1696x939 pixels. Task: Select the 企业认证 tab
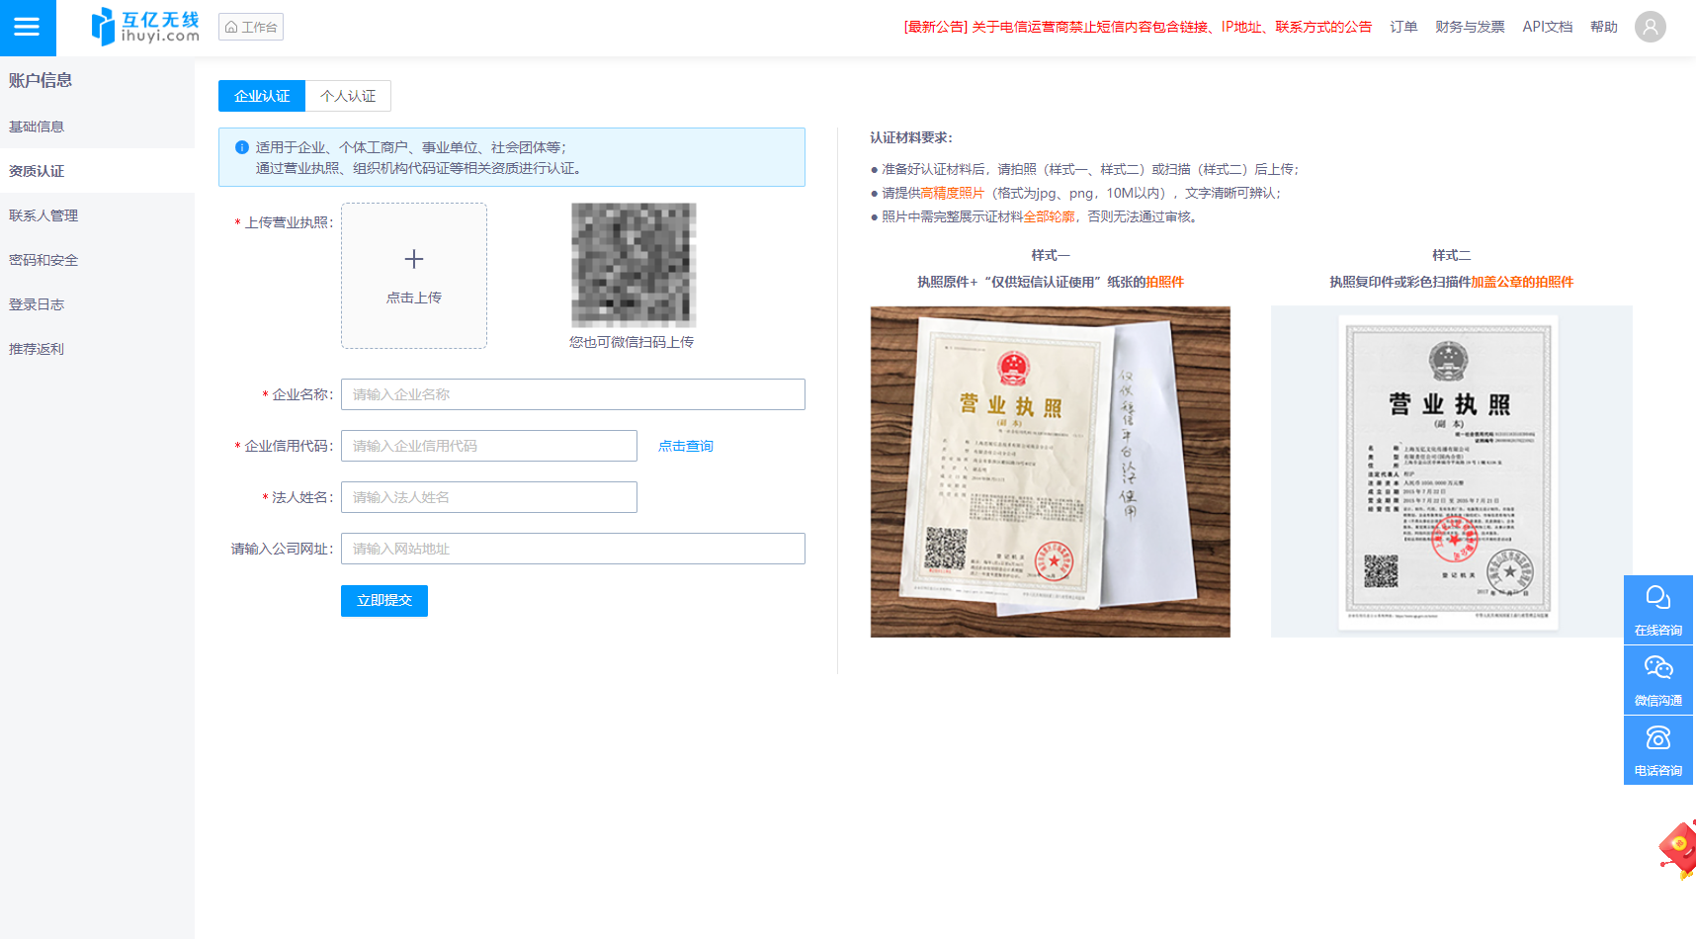(x=262, y=96)
